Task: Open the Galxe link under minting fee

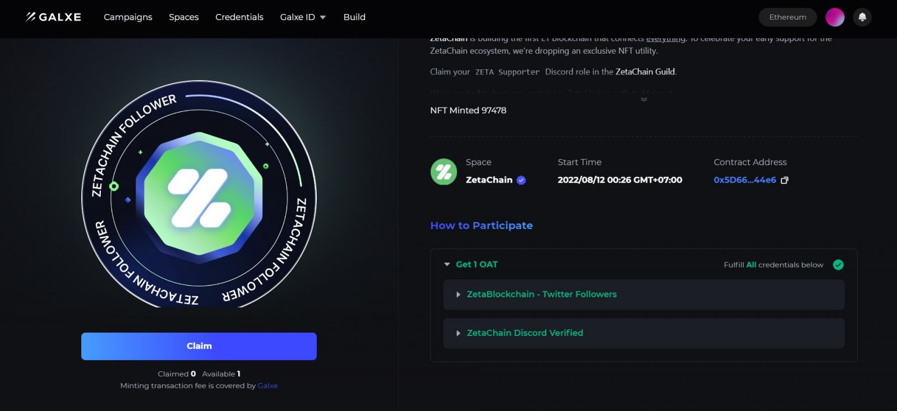Action: point(267,386)
